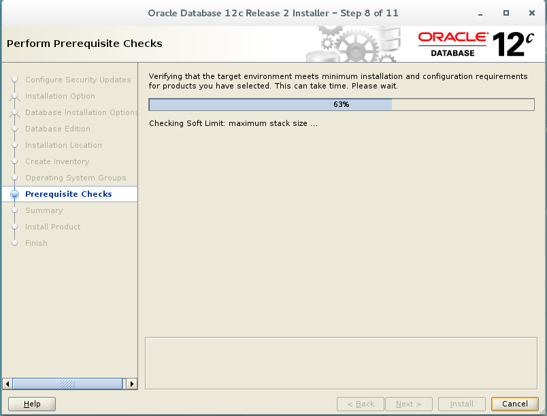Click the 'Checking Soft Limit: maximum stack size' text

(233, 123)
